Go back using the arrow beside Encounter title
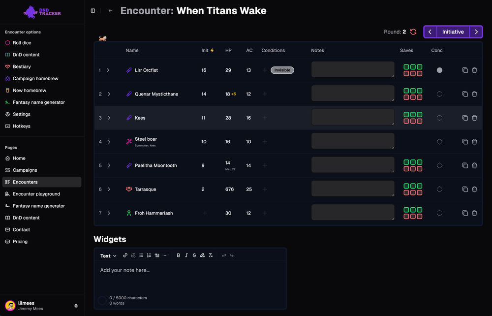Screen dimensions: 492x316 coord(110,11)
